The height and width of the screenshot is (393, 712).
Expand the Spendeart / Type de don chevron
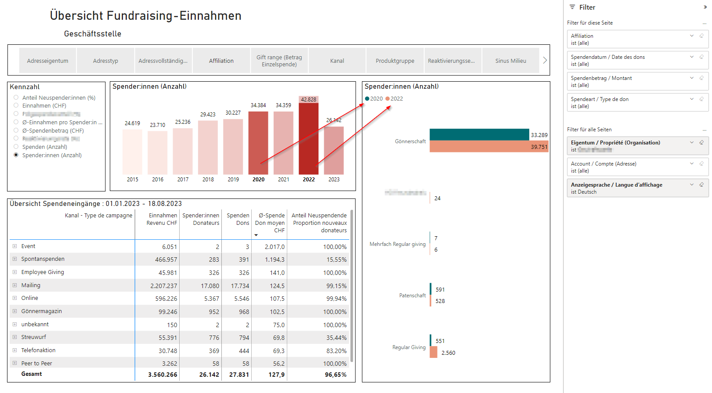pos(692,99)
